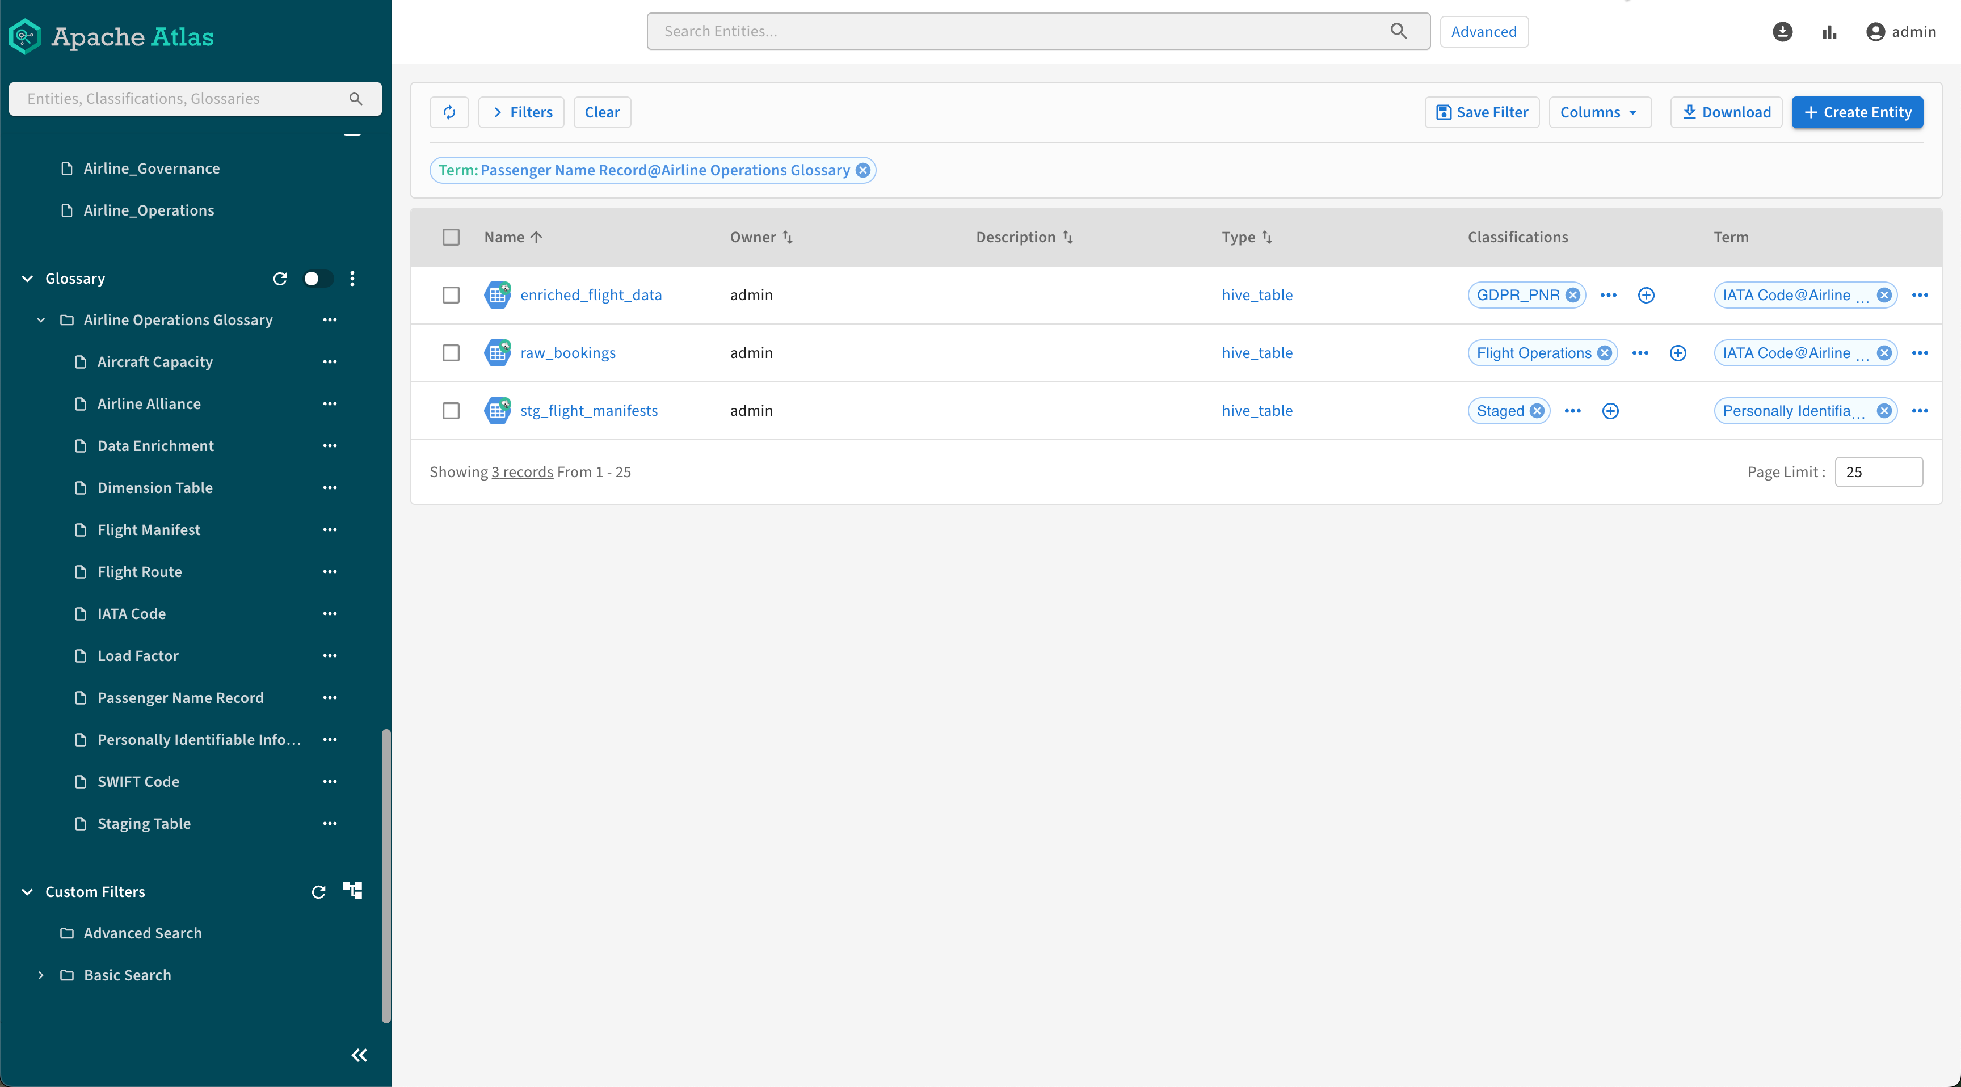
Task: Collapse the Airline Operations Glossary node
Action: (41, 320)
